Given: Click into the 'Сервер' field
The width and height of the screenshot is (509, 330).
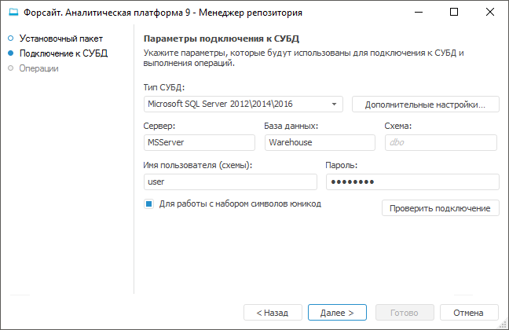Looking at the screenshot, I should click(200, 142).
